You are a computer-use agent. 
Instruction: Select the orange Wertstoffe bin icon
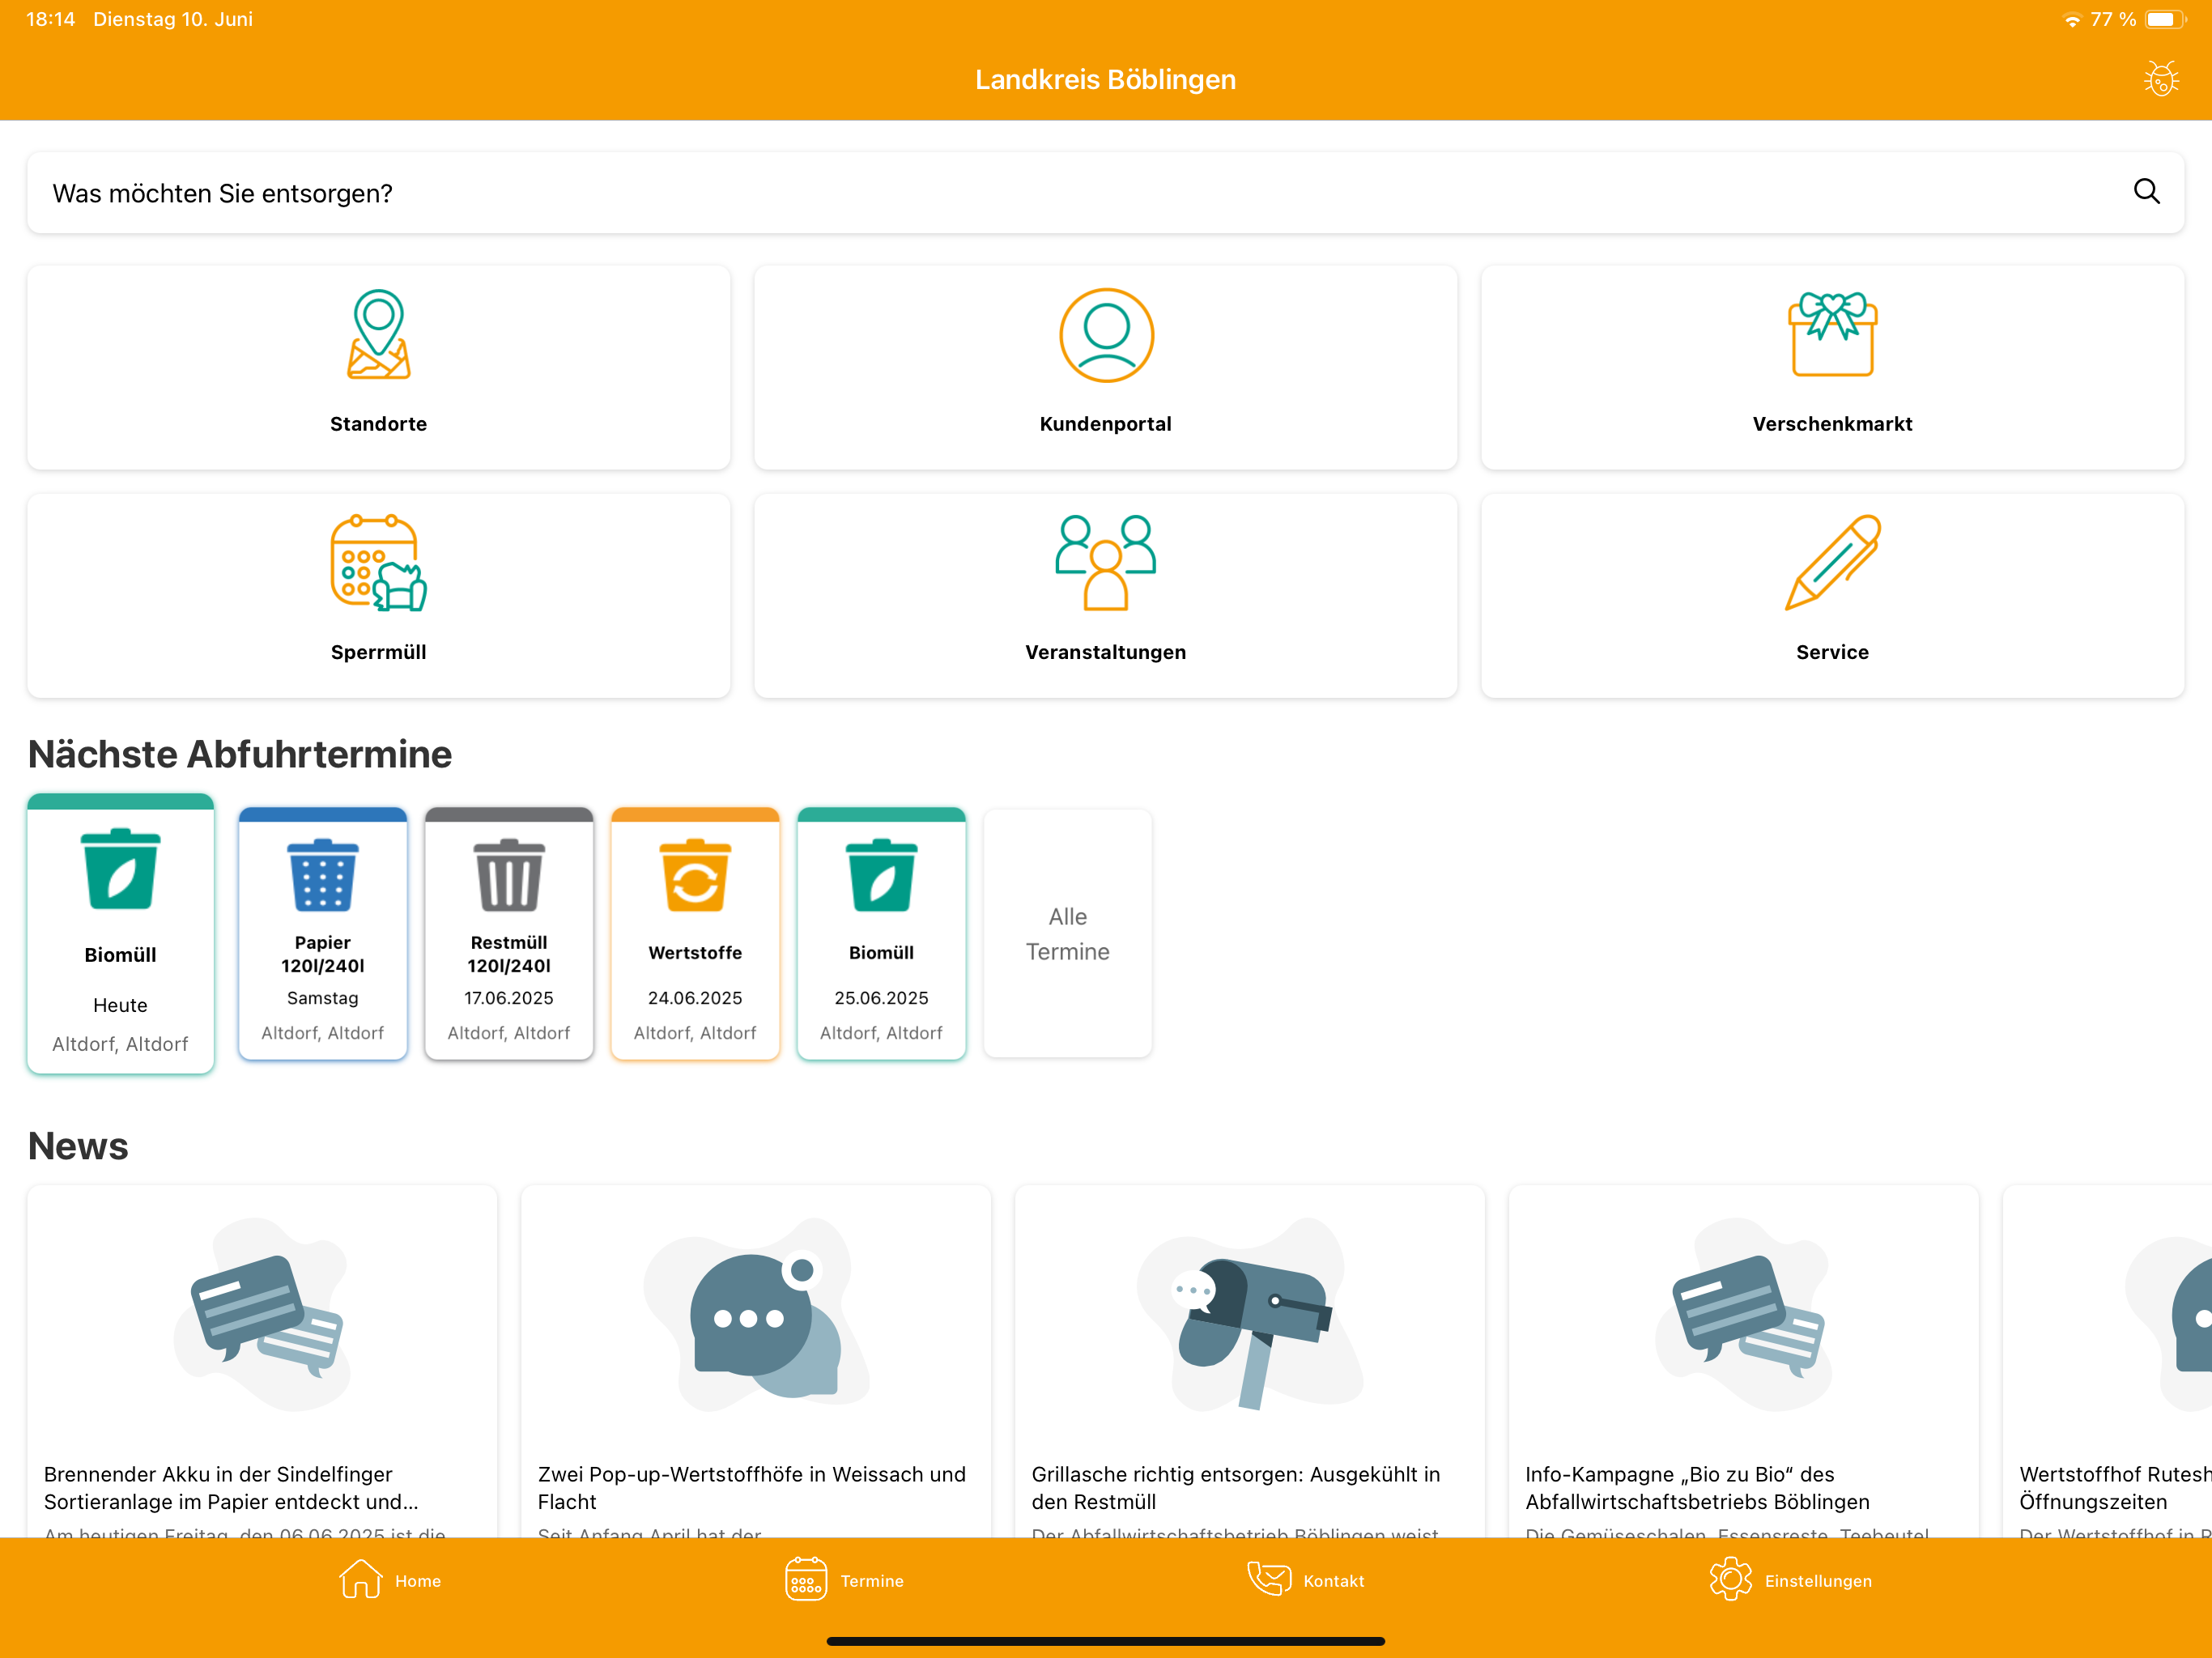pos(695,875)
